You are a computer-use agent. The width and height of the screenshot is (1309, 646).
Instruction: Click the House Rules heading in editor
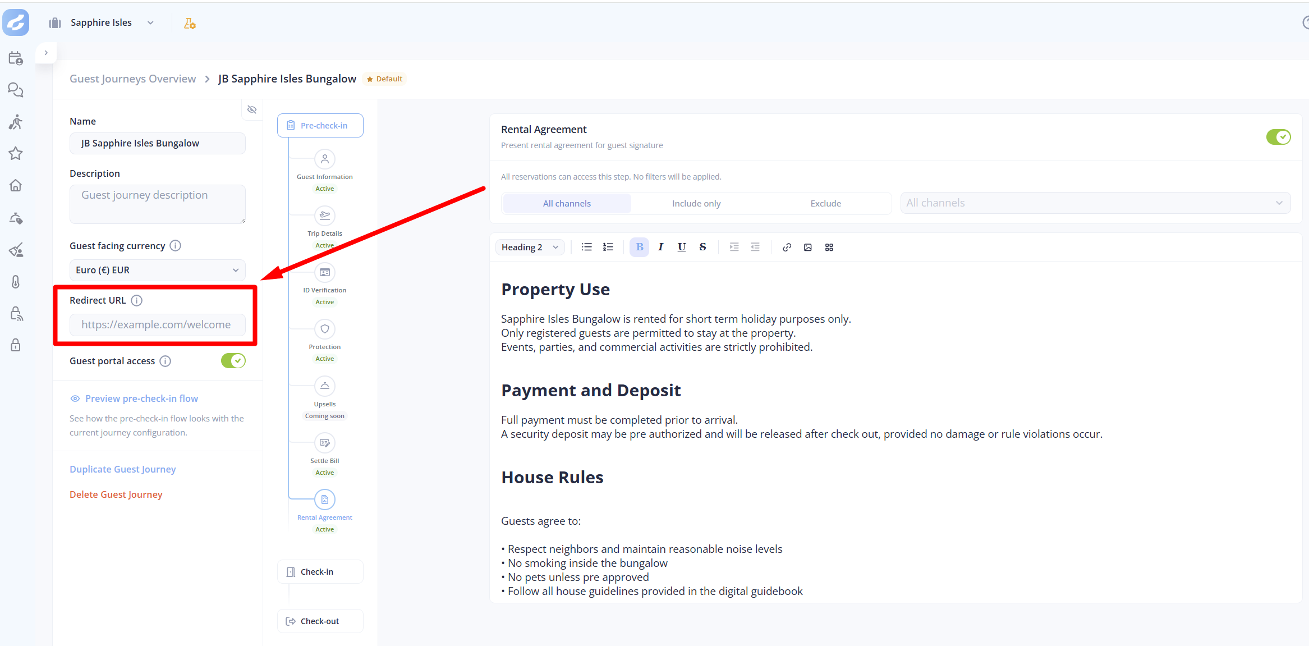(552, 478)
